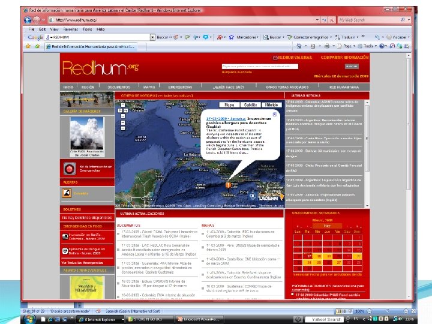Open the Help menu
This screenshot has width=432, height=324.
point(101,29)
